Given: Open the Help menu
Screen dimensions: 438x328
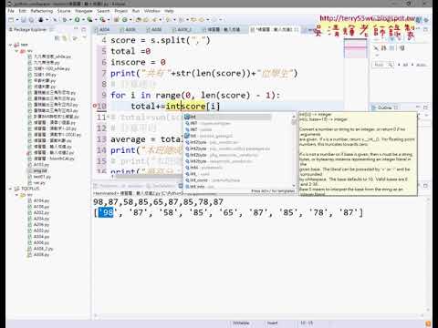Looking at the screenshot, I should 169,11.
